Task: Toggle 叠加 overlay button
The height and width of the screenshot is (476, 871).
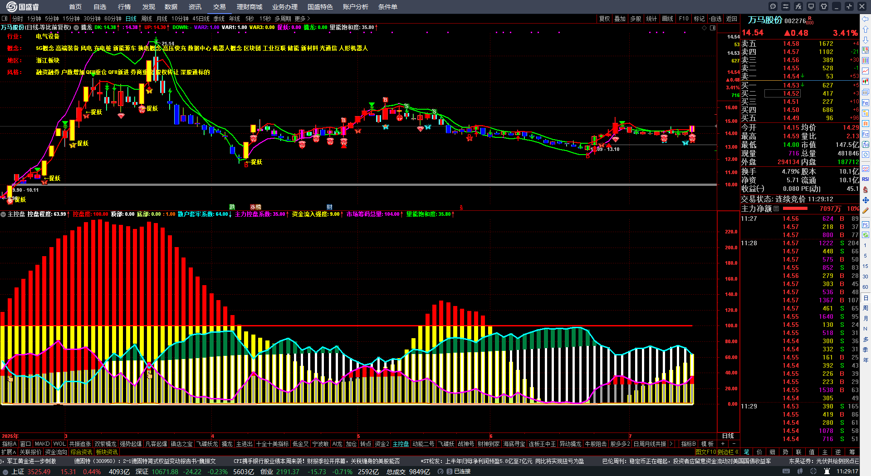Action: click(x=620, y=19)
